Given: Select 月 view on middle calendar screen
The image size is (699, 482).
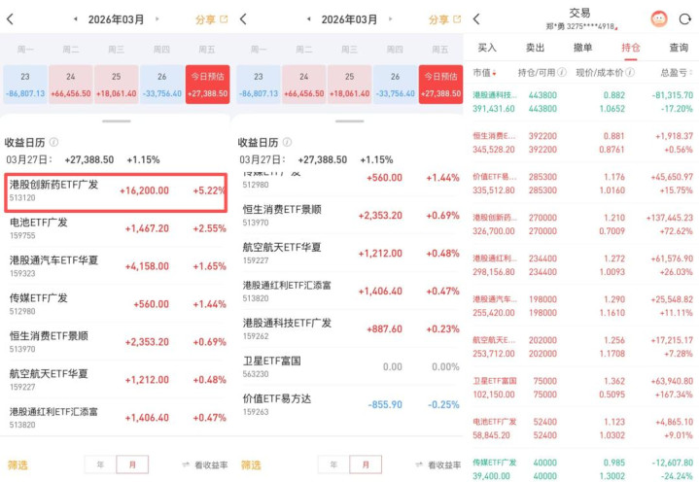Looking at the screenshot, I should [366, 465].
